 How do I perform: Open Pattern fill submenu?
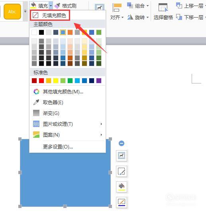click(x=67, y=135)
